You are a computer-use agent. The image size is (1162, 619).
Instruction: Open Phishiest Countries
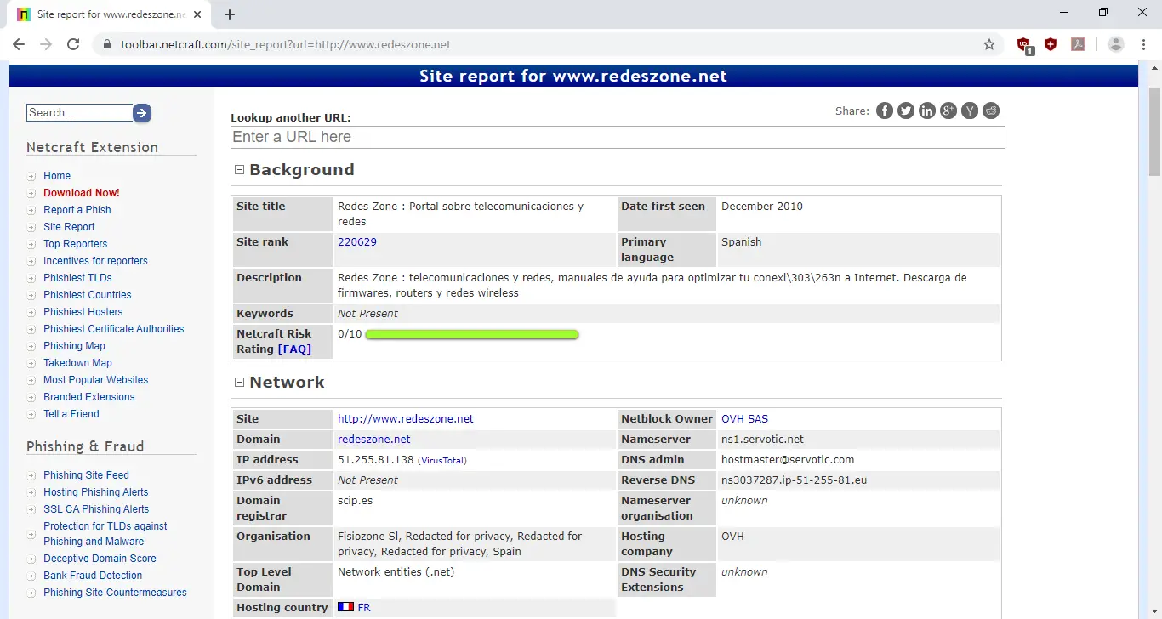[88, 295]
